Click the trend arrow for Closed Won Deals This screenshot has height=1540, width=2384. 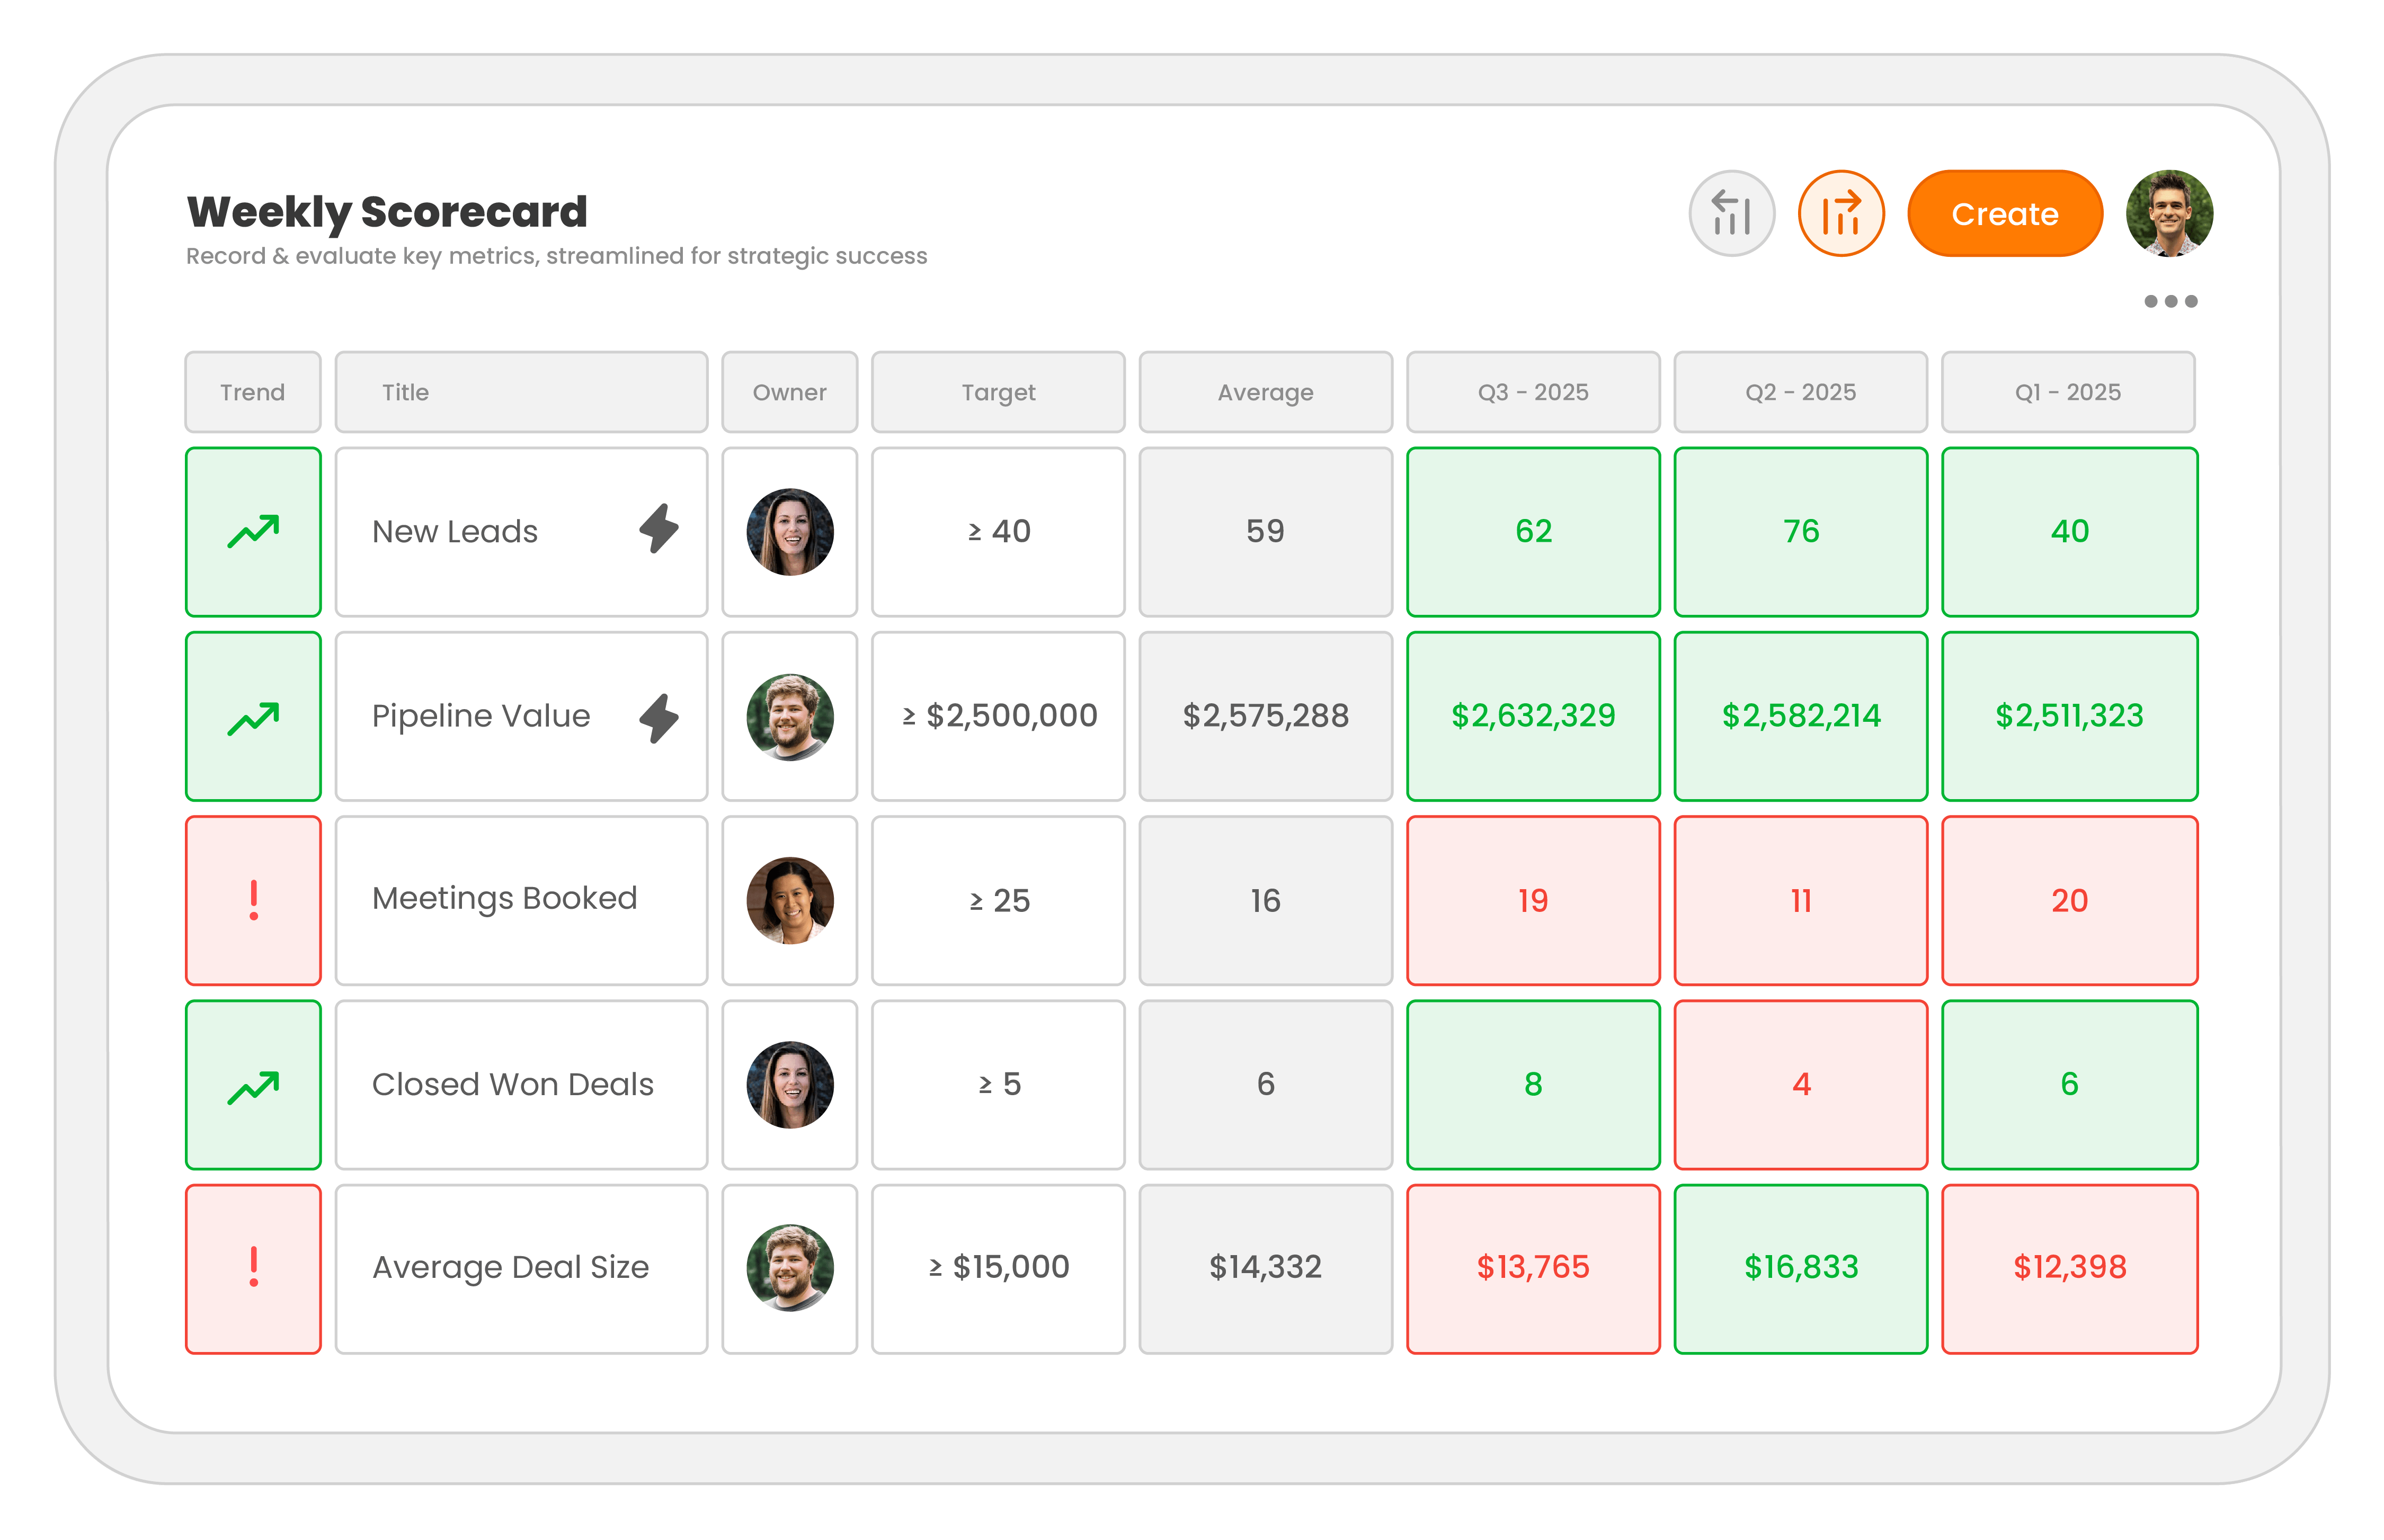pos(253,1084)
